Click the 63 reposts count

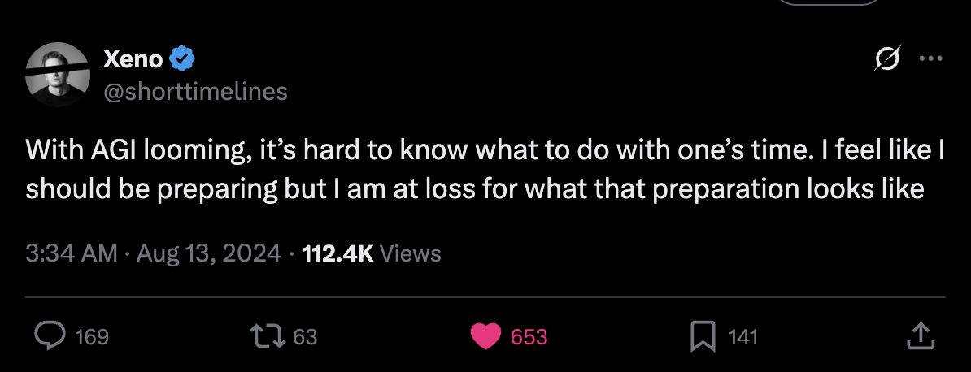coord(305,336)
